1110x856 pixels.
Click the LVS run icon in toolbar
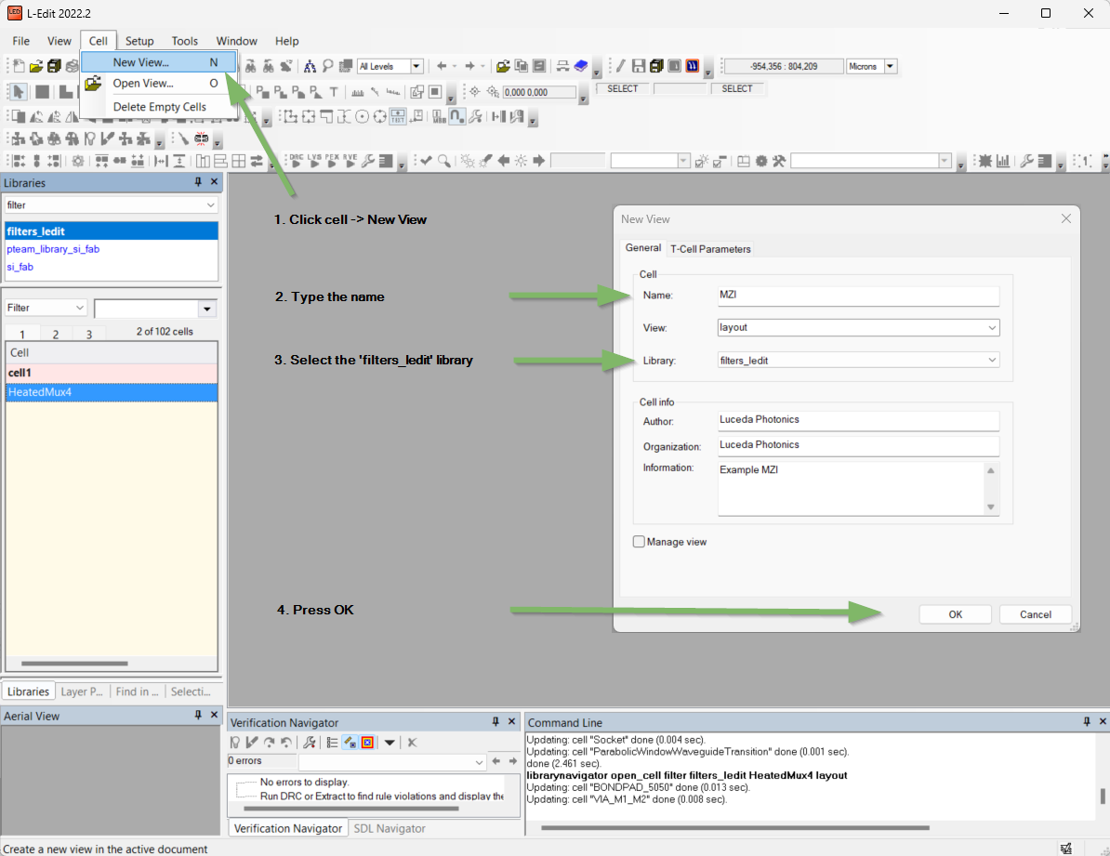click(x=314, y=161)
